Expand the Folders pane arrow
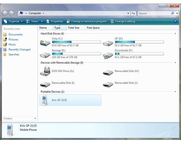 tap(35, 118)
